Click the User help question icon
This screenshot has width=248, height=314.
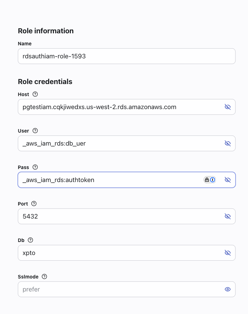35,131
